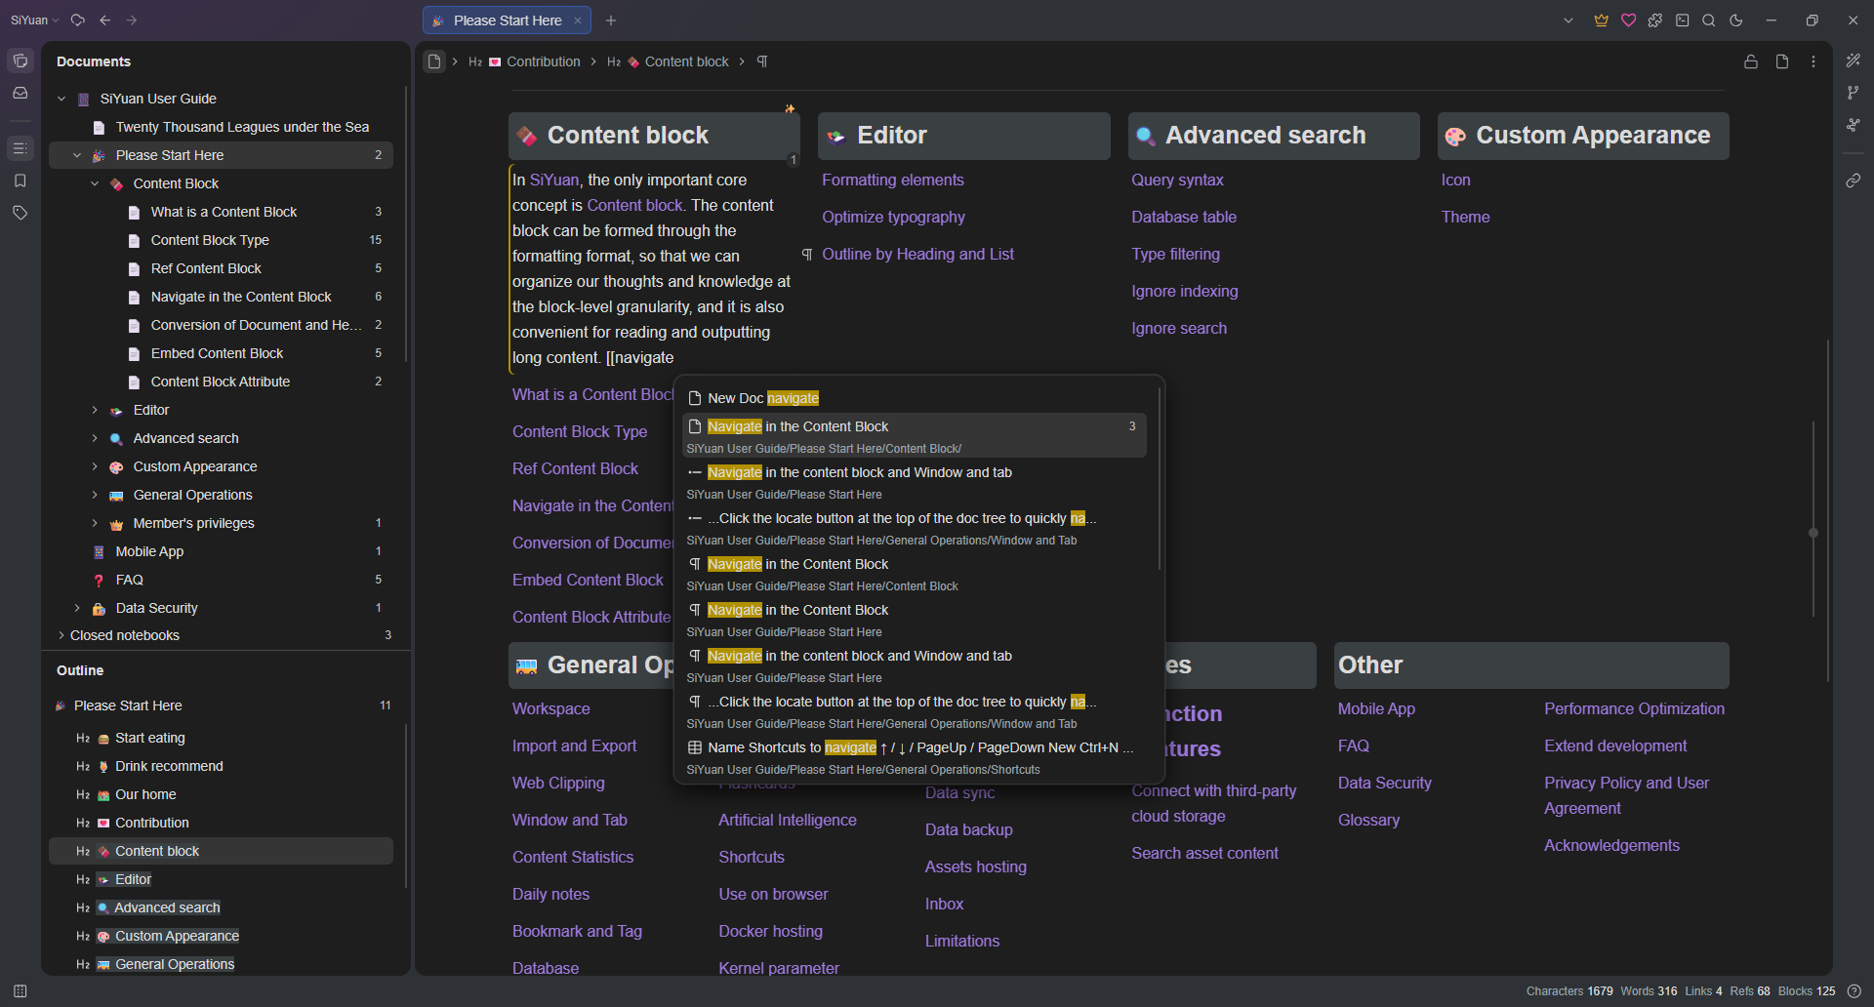The height and width of the screenshot is (1007, 1874).
Task: Collapse the Content Block folder arrow
Action: tap(95, 183)
